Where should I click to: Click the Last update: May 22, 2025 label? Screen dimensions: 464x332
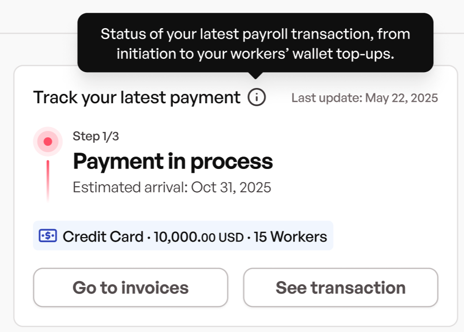pos(365,97)
